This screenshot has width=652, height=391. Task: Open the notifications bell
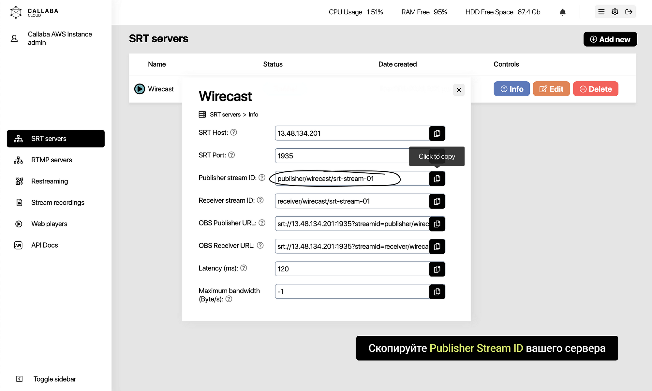(x=562, y=12)
